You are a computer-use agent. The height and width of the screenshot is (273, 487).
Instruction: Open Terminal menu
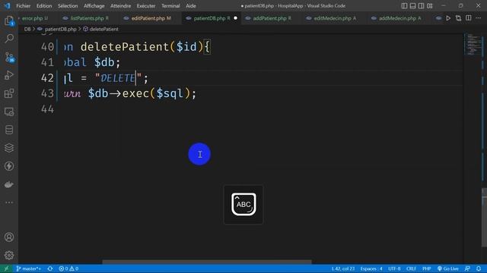[170, 6]
